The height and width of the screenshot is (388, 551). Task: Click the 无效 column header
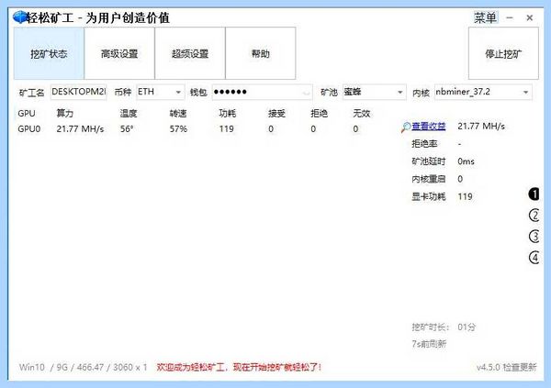pos(361,114)
